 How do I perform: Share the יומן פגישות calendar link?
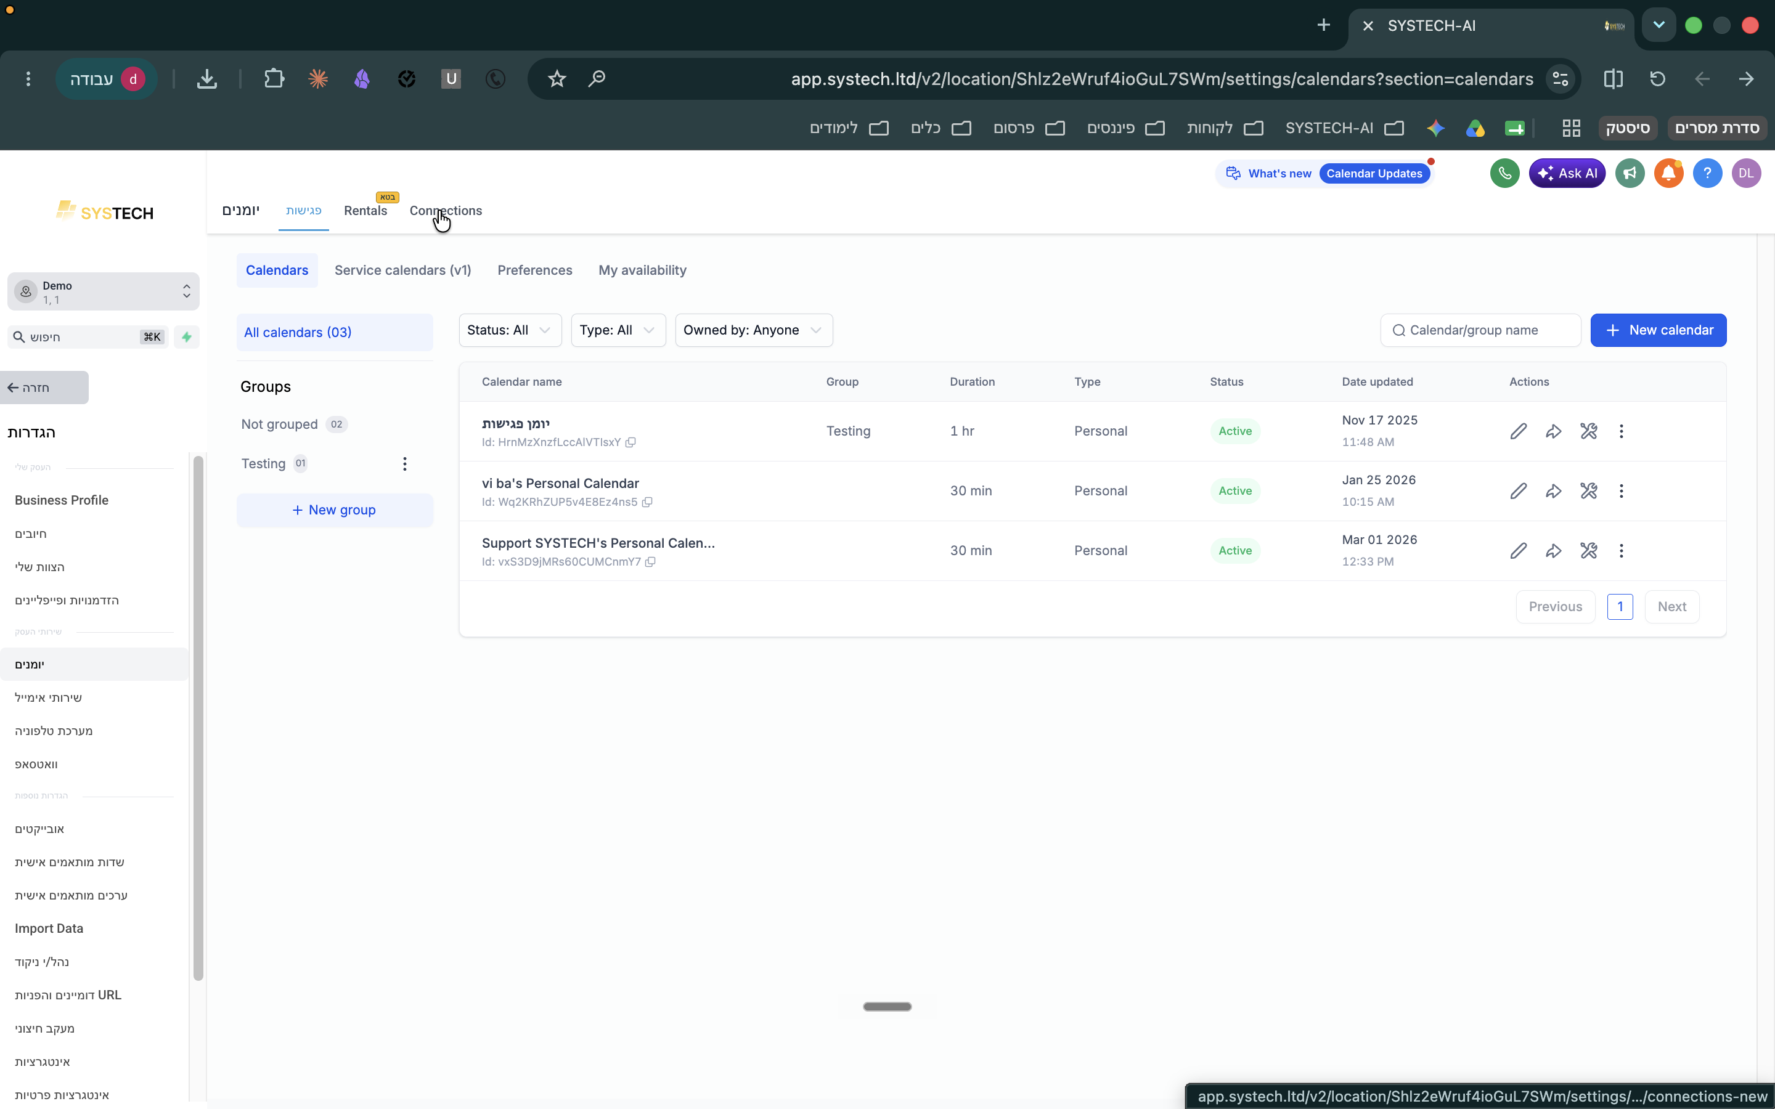point(1554,431)
